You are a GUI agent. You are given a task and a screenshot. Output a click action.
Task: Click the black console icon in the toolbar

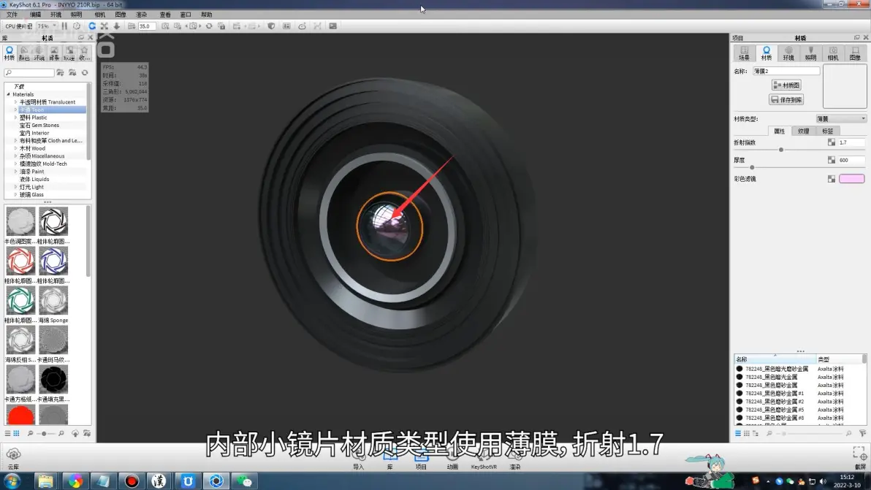point(332,26)
